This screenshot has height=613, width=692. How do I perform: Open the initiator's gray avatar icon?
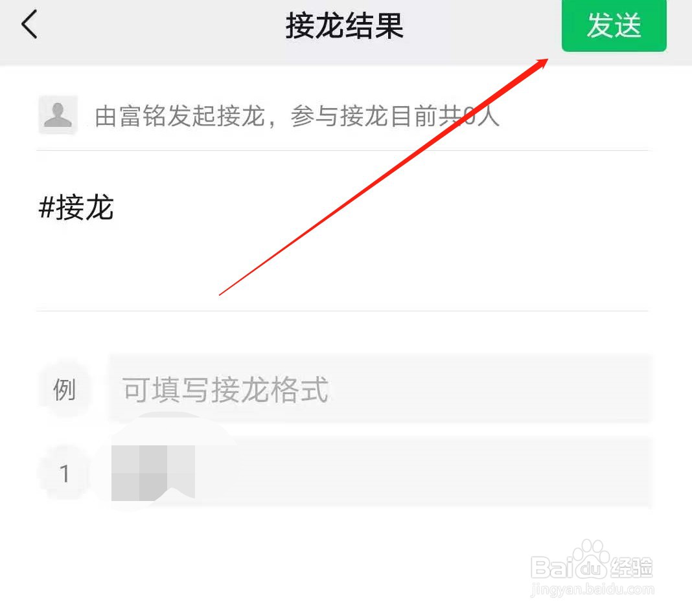coord(58,115)
